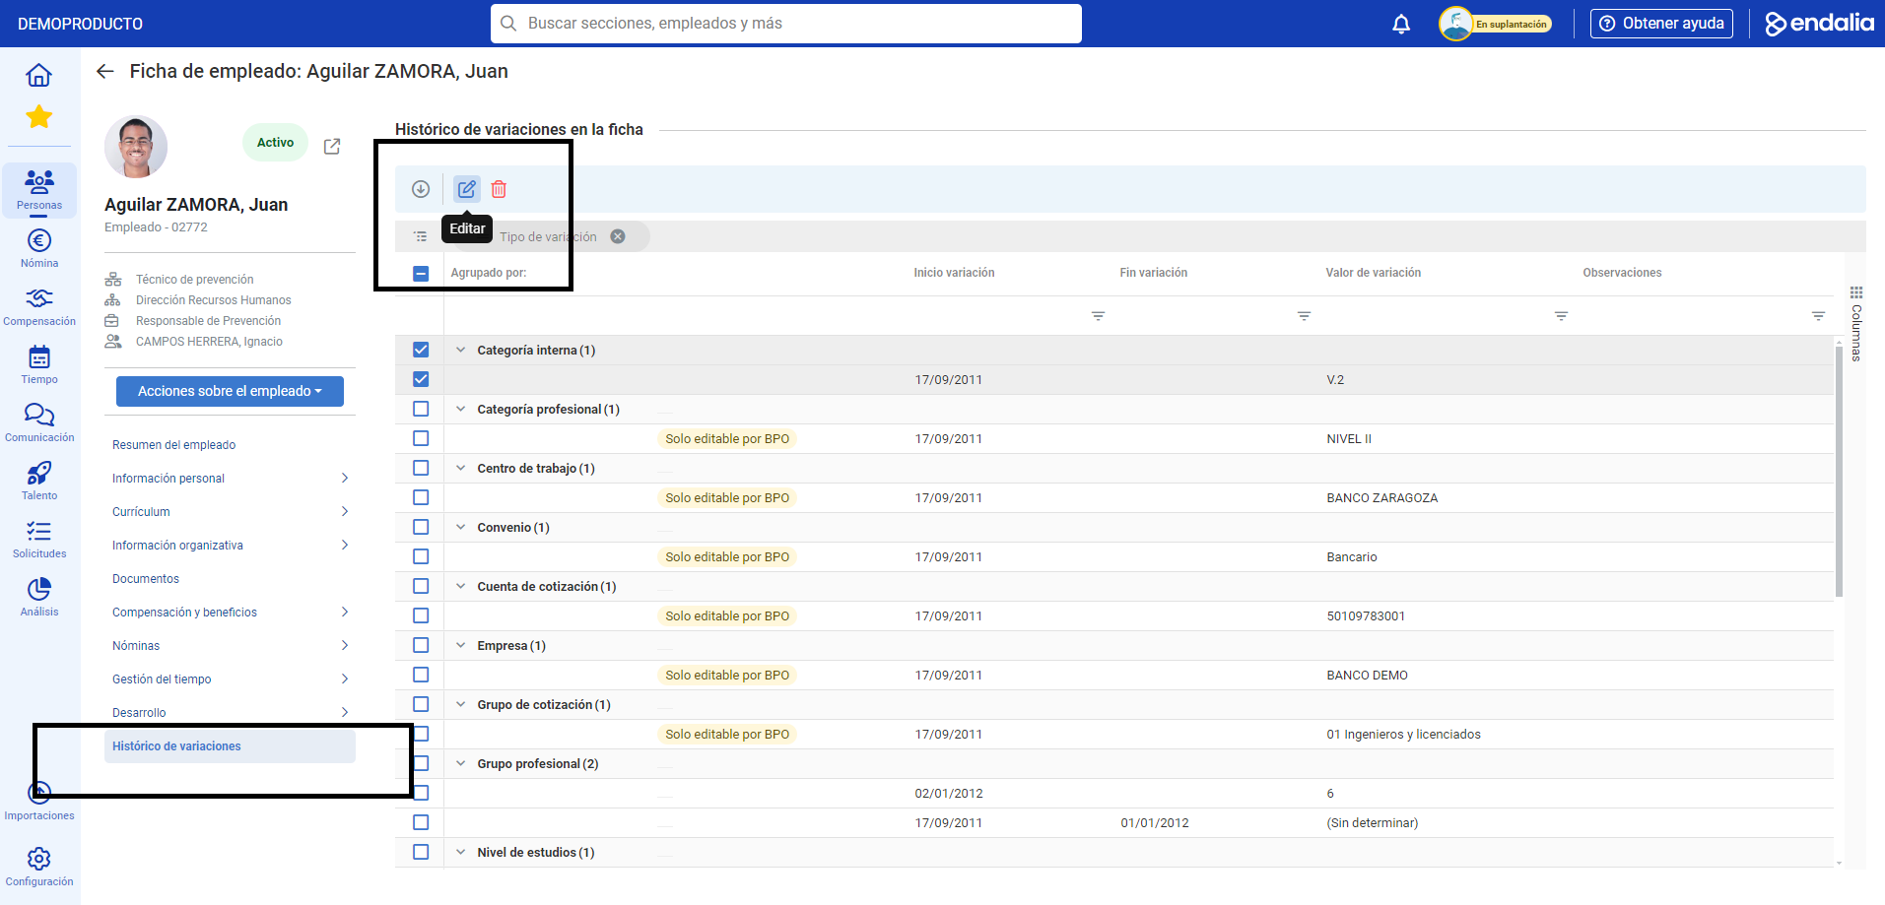The width and height of the screenshot is (1885, 905).
Task: Uncheck the V.2 row checkbox
Action: click(421, 379)
